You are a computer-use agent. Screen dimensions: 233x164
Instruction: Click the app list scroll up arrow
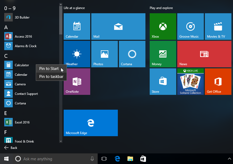pyautogui.click(x=61, y=5)
